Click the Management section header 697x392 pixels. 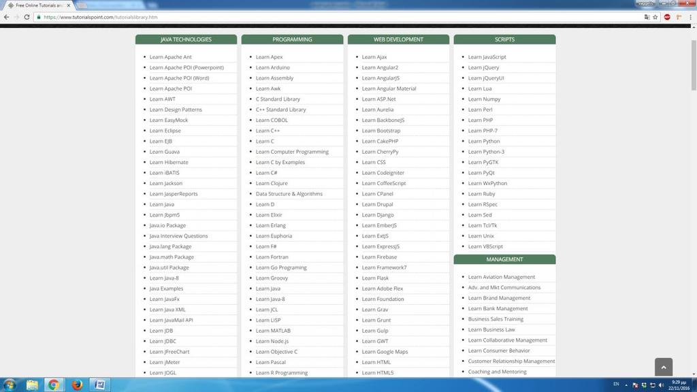[504, 259]
